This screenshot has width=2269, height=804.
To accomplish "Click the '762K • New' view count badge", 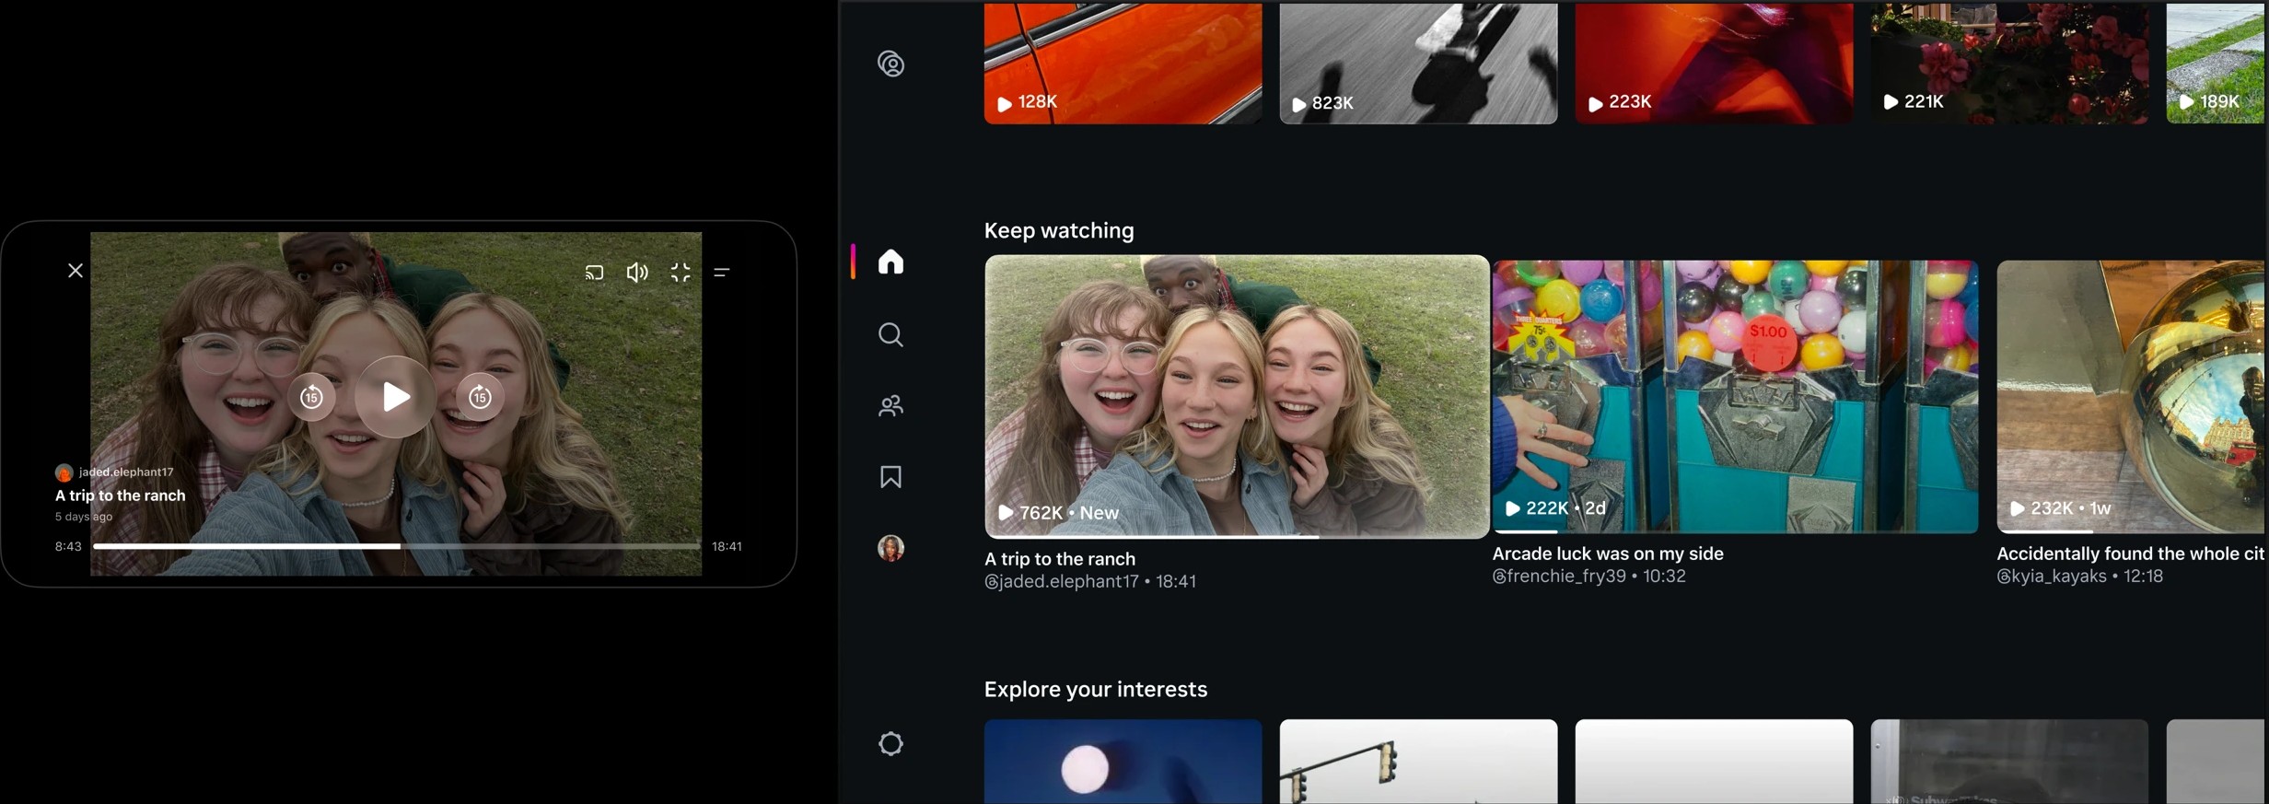I will 1059,513.
